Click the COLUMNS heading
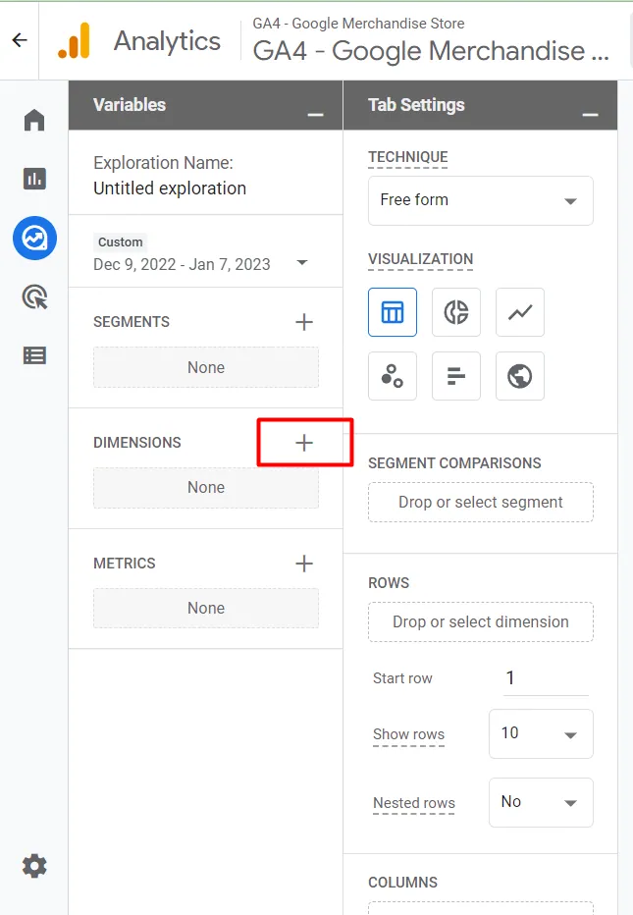The height and width of the screenshot is (915, 633). [x=402, y=883]
